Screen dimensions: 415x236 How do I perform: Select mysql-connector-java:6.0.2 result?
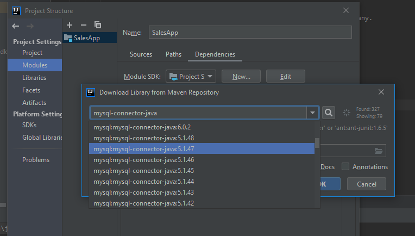pyautogui.click(x=202, y=127)
